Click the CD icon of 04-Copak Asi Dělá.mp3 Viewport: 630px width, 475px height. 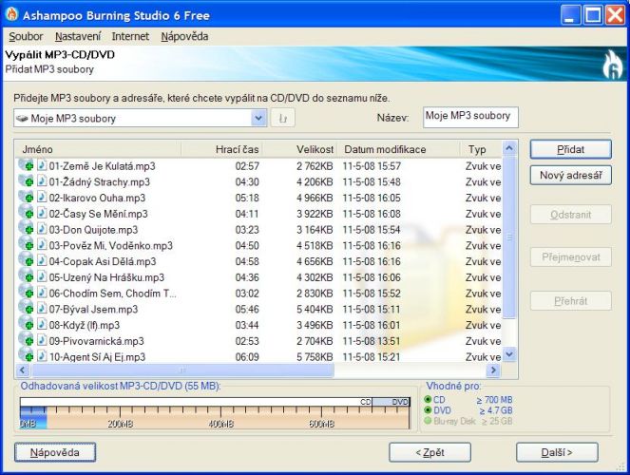(x=26, y=260)
